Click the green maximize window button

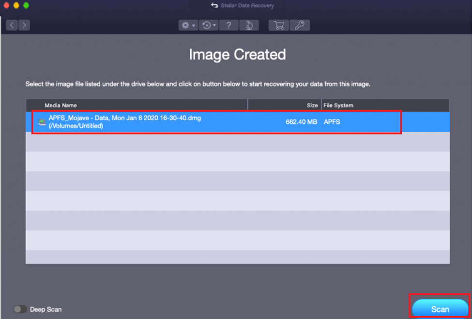[26, 5]
